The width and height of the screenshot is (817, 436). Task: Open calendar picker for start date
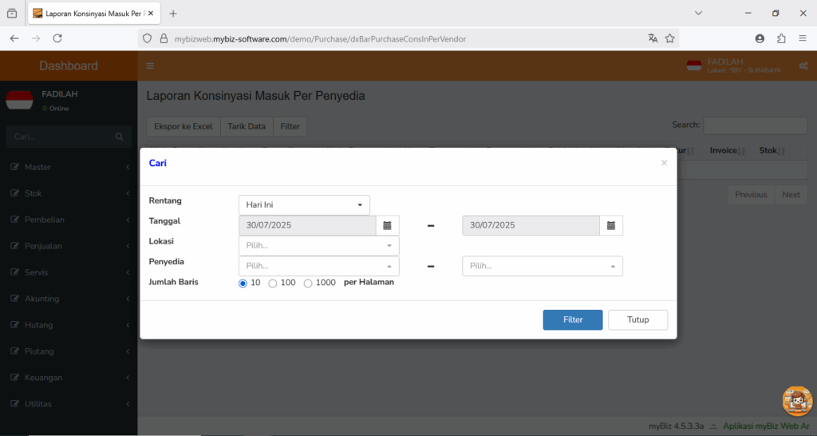coord(387,225)
